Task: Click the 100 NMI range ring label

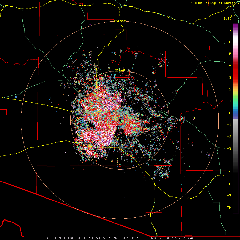Action: [x=120, y=21]
